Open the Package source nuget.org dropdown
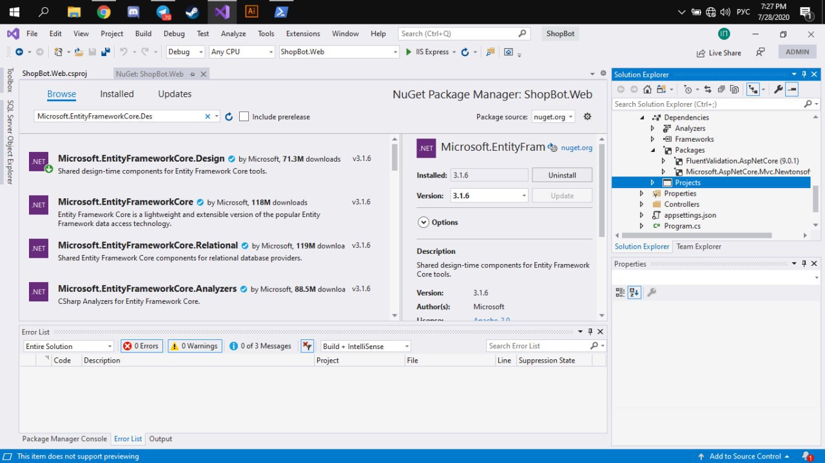This screenshot has height=463, width=825. click(553, 117)
